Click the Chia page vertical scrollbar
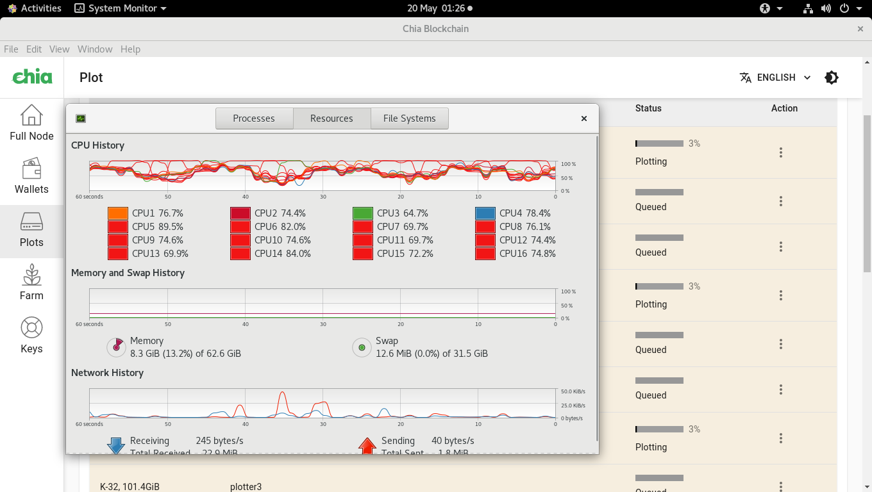Screen dimensions: 872x492 867,193
